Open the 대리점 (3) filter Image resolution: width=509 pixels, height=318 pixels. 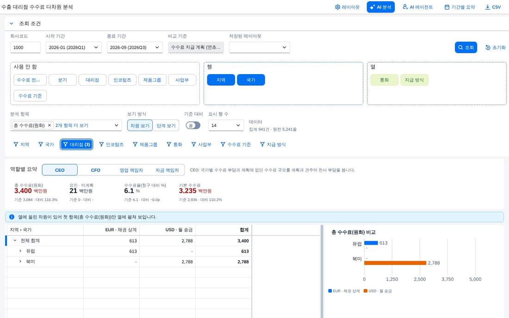coord(77,144)
